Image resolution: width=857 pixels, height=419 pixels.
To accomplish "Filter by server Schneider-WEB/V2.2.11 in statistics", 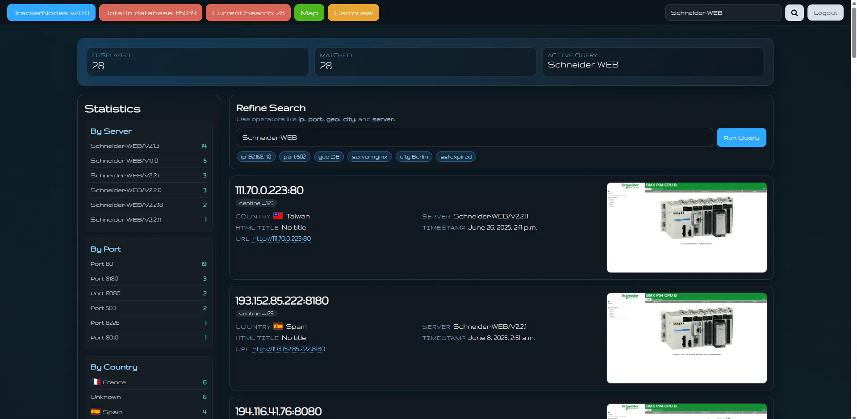I will [x=148, y=220].
